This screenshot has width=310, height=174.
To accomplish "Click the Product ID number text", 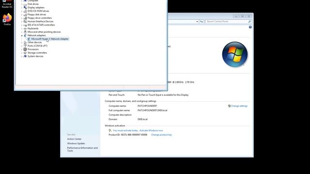I will click(134, 135).
